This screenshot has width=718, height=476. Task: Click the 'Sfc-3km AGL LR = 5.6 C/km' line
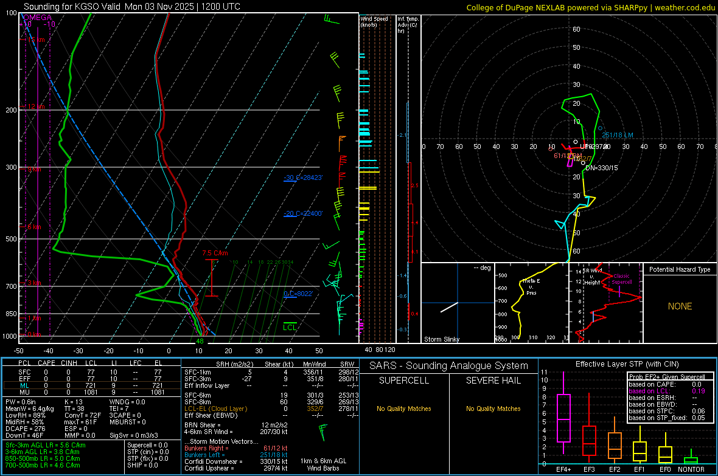coord(46,445)
